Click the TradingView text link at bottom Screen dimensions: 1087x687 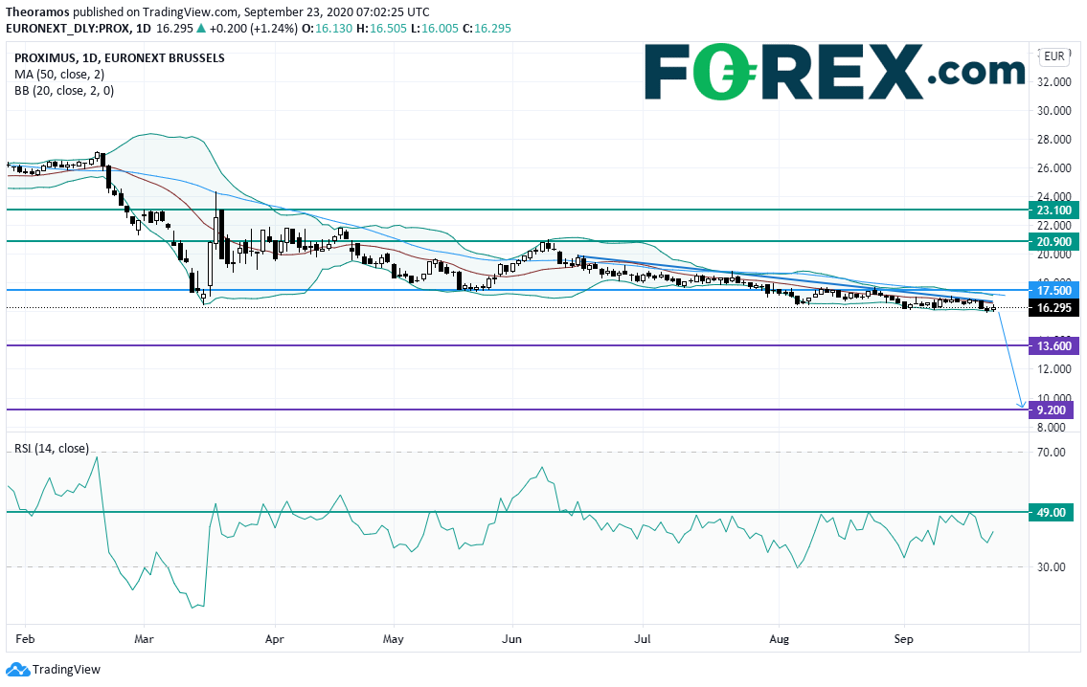66,670
